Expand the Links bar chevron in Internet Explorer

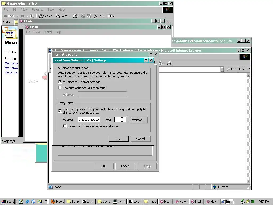[248, 69]
